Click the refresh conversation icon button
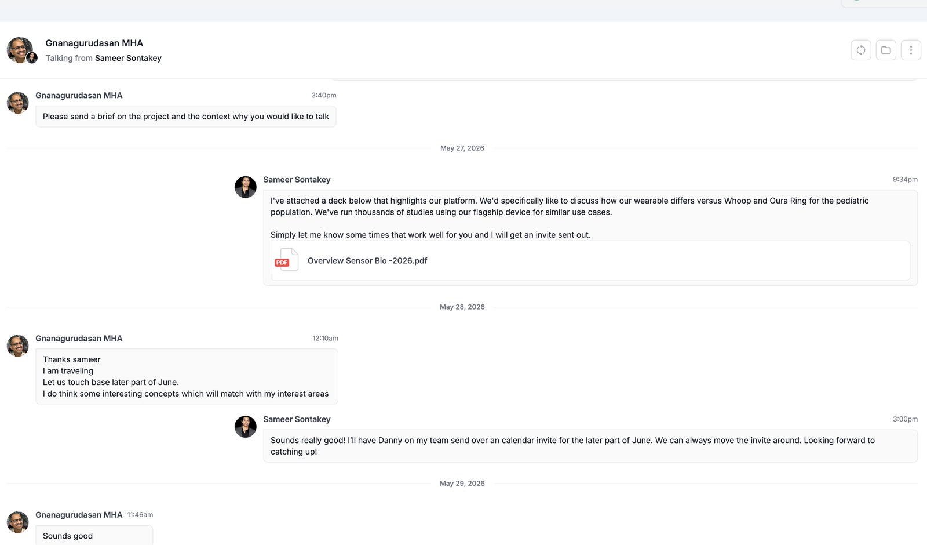The image size is (927, 545). [x=861, y=50]
